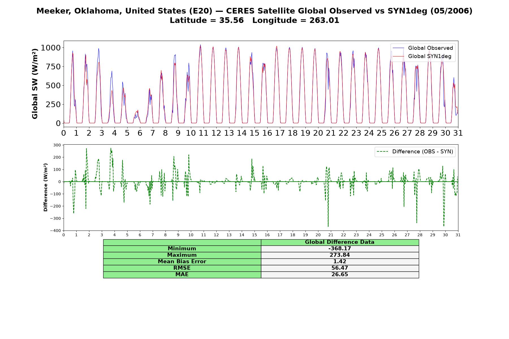The width and height of the screenshot is (509, 339).
Task: Select the -368.17 minimum value cell
Action: click(340, 249)
